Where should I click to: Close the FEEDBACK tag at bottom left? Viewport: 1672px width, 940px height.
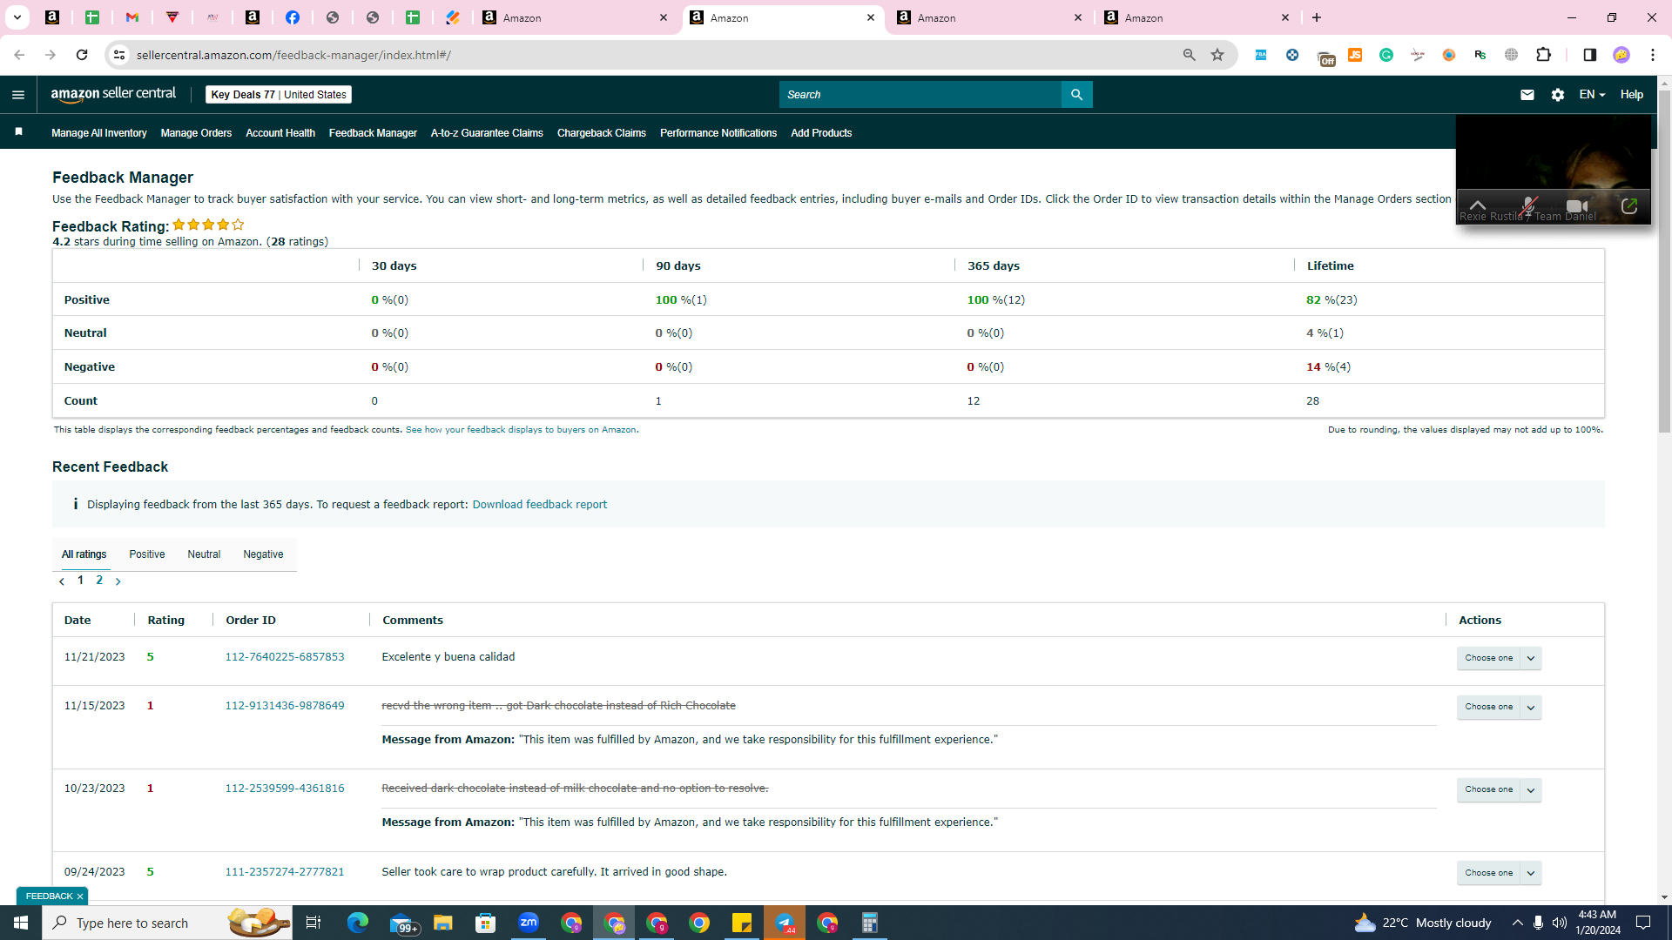pyautogui.click(x=80, y=896)
